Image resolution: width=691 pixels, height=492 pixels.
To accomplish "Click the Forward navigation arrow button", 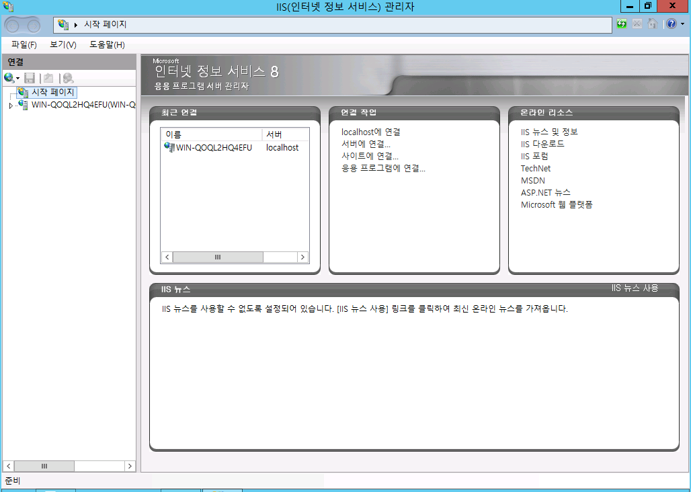I will pos(33,26).
